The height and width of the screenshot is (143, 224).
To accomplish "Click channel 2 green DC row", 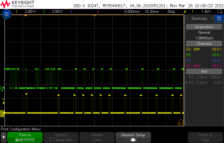I will [x=204, y=55].
